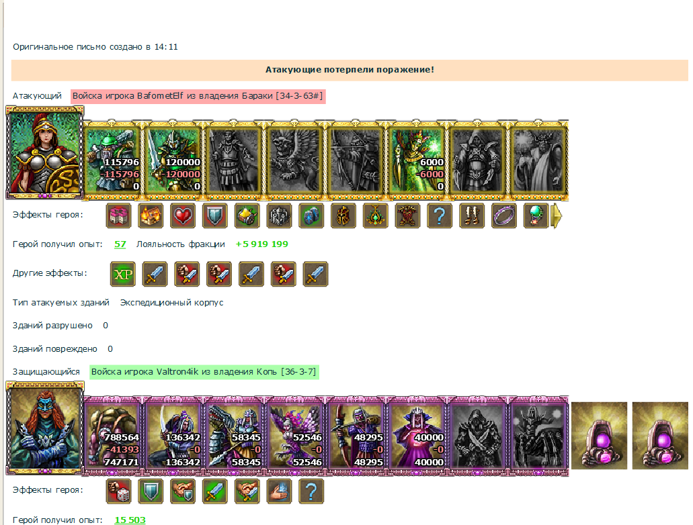Click the attacker unit card with 115796
The height and width of the screenshot is (525, 693).
[114, 160]
